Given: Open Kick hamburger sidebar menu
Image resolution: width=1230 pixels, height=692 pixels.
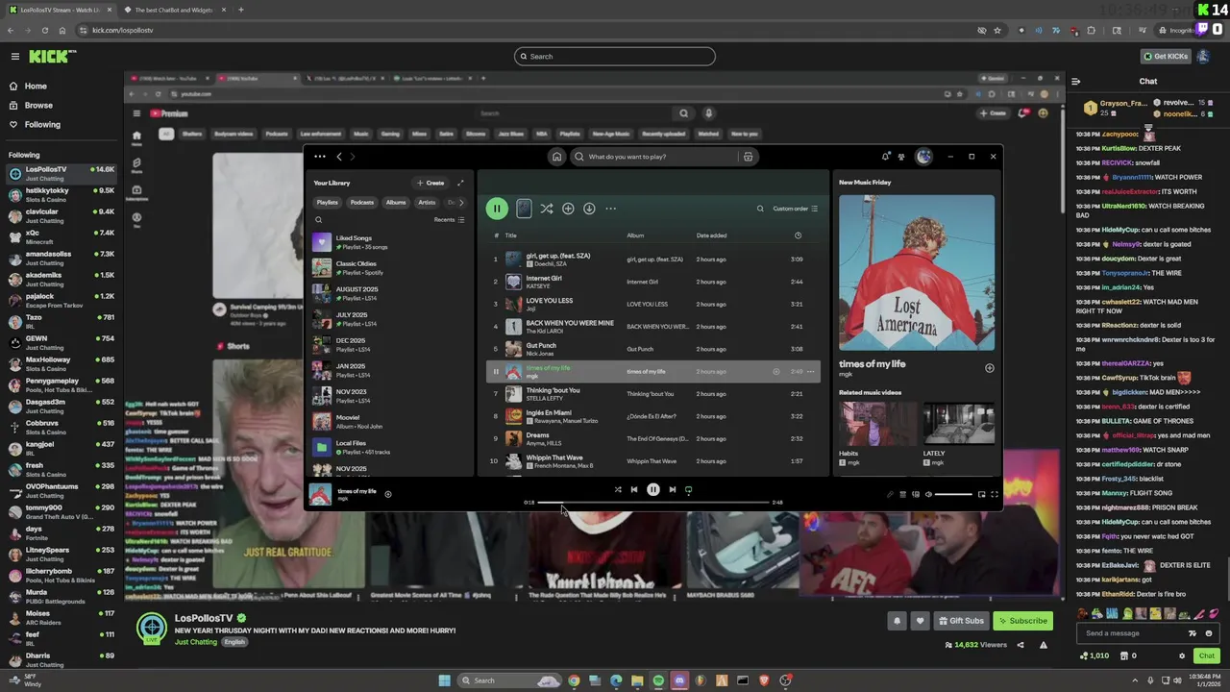Looking at the screenshot, I should pos(14,57).
